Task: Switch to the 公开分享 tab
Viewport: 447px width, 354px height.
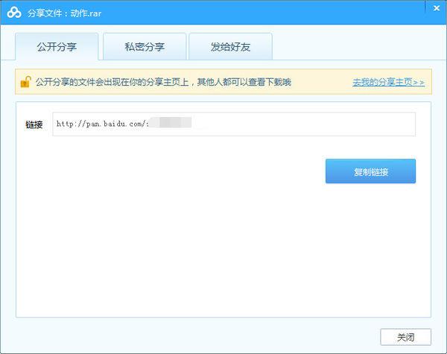Action: [x=57, y=47]
